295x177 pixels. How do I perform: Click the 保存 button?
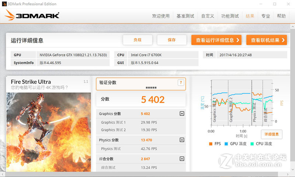[171, 40]
